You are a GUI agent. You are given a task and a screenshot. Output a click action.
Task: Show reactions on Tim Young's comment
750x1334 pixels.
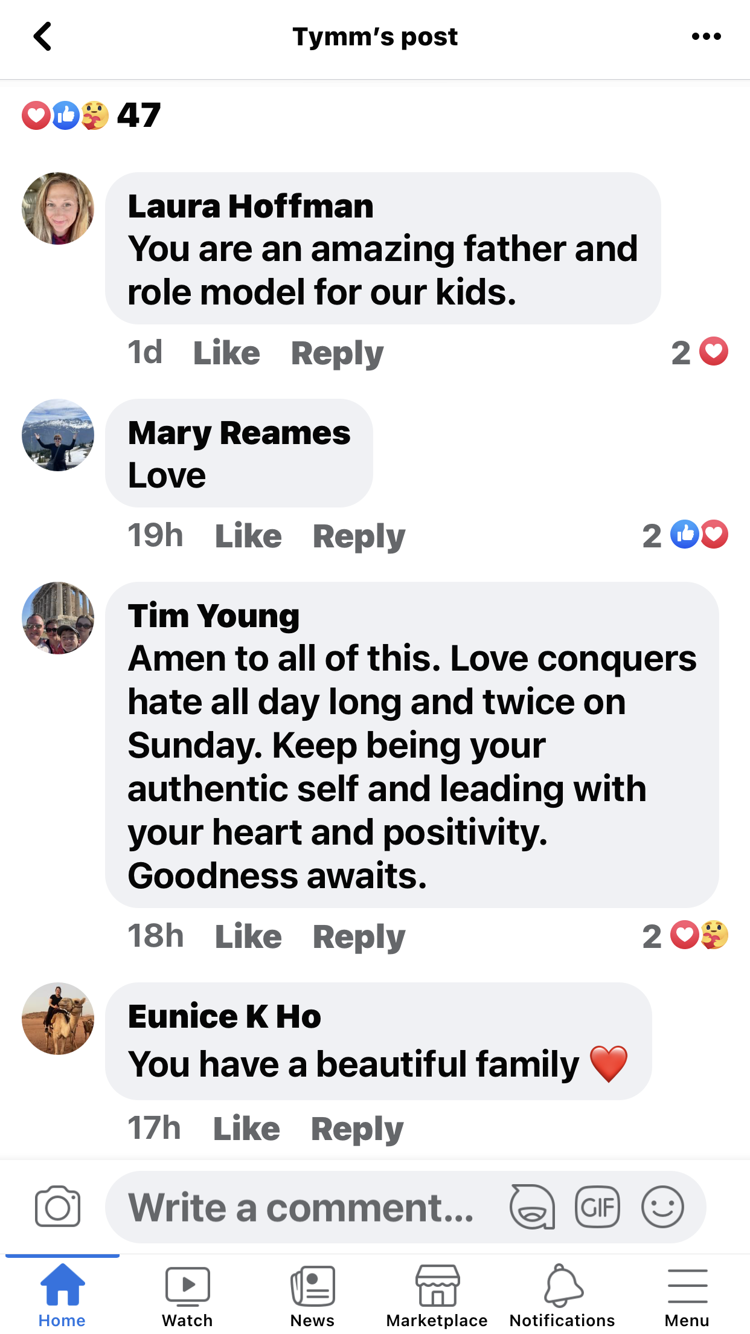point(685,936)
